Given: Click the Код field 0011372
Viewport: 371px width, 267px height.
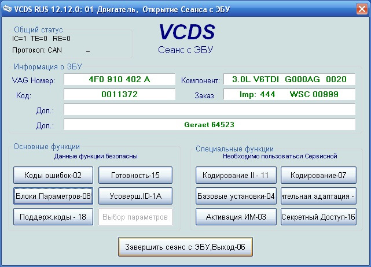Looking at the screenshot, I should pos(119,94).
